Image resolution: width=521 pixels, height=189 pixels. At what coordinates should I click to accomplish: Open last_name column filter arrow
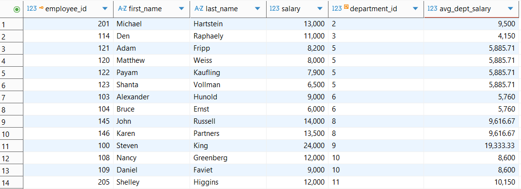(257, 9)
